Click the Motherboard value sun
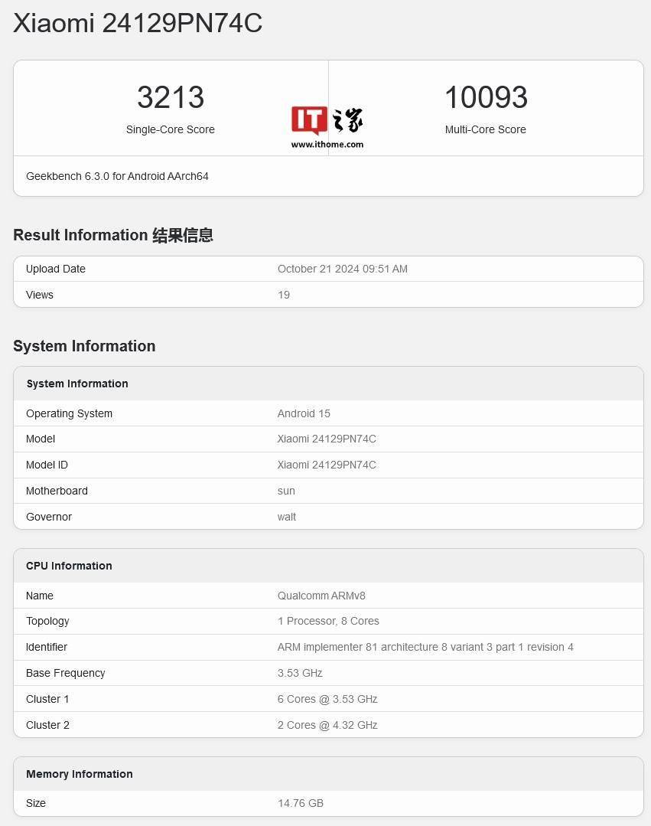Screen dimensions: 651x826 [286, 491]
